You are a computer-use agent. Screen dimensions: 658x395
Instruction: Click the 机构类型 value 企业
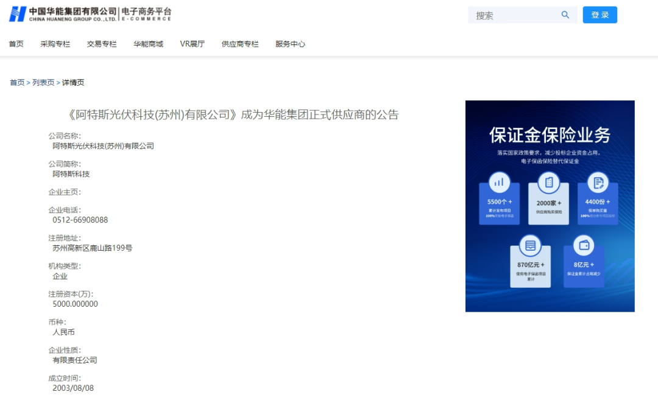coord(60,276)
